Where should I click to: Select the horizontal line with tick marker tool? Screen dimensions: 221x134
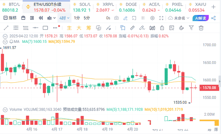coord(35,28)
